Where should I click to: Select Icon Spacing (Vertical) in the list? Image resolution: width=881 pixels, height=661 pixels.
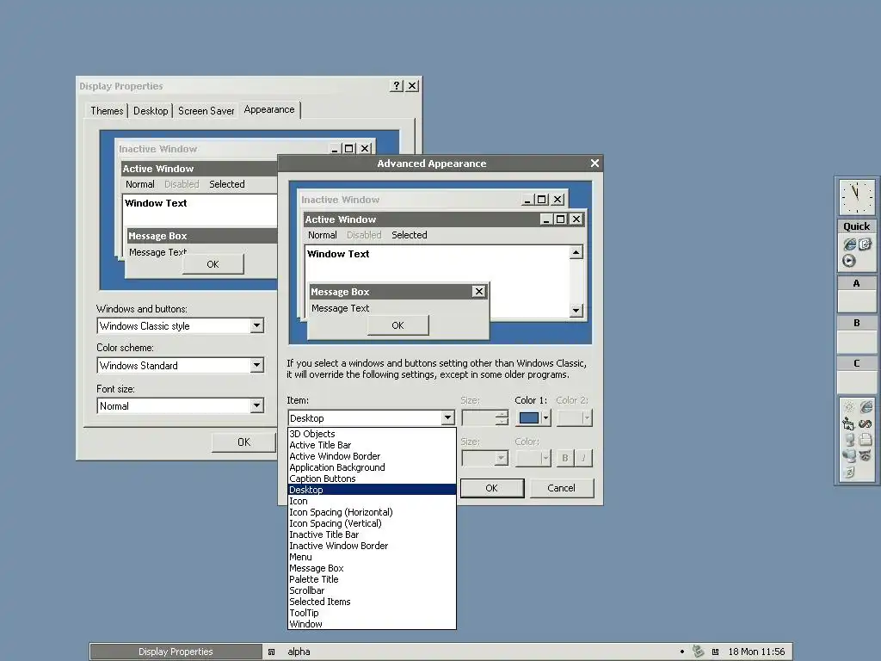click(x=372, y=523)
